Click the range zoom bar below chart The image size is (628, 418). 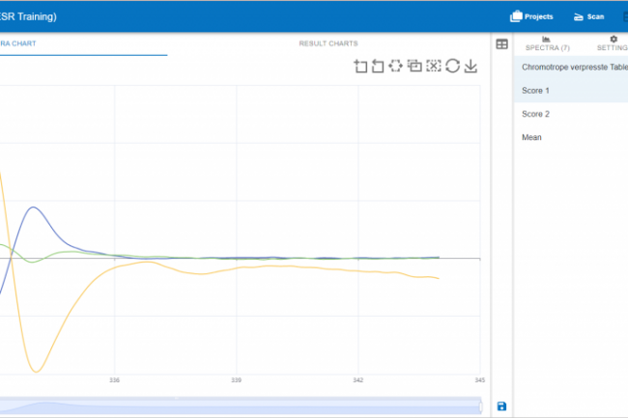(x=241, y=406)
